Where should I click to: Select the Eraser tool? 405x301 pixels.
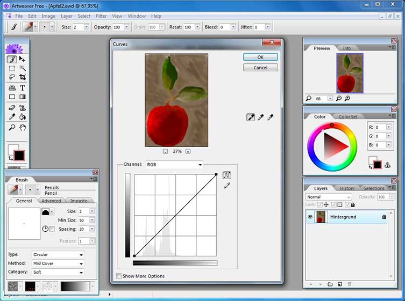tap(12, 108)
